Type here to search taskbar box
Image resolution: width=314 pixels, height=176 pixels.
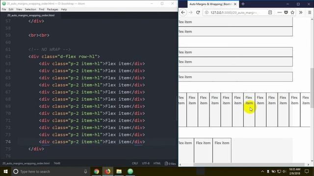[50, 172]
